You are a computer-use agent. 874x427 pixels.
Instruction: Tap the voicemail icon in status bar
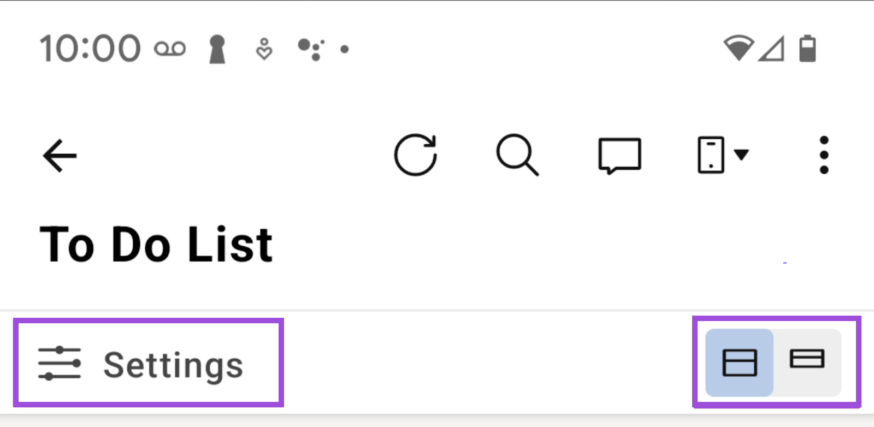169,48
